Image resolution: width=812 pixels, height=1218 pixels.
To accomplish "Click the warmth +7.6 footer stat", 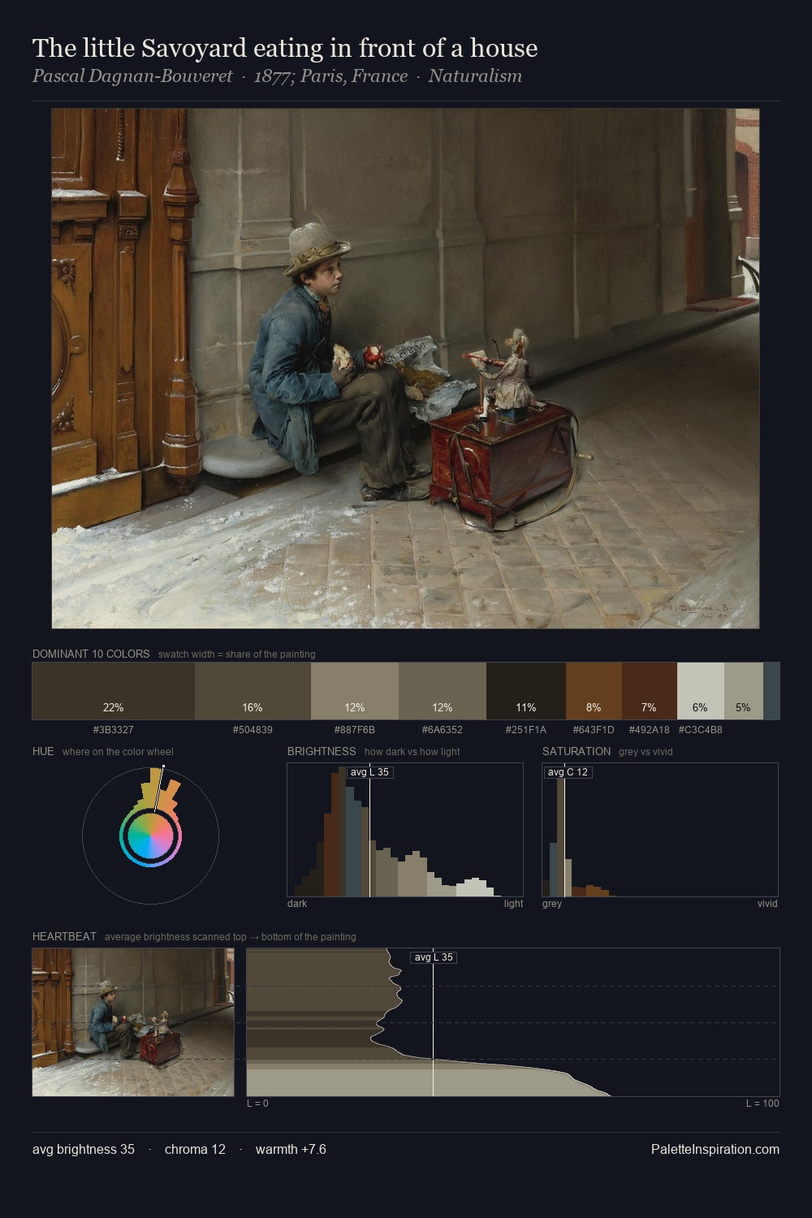I will (x=291, y=1149).
